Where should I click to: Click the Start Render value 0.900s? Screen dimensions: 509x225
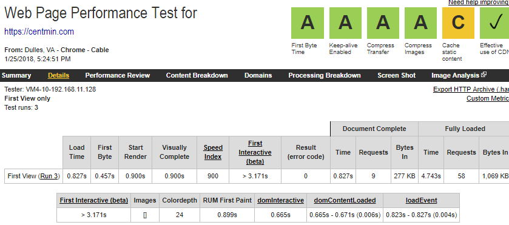[135, 176]
